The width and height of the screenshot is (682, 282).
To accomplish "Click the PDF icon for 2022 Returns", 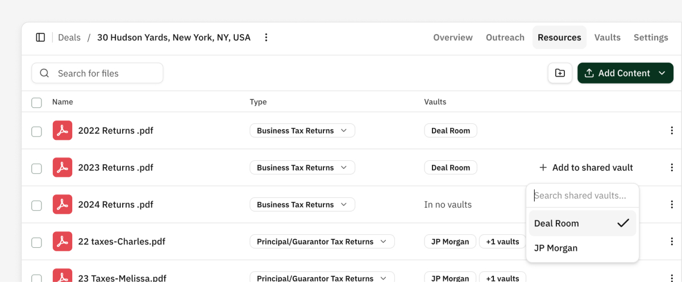I will [x=63, y=131].
